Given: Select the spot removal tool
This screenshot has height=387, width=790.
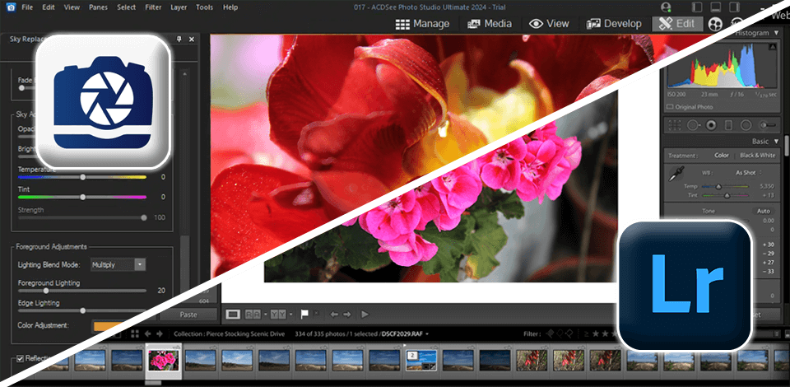Looking at the screenshot, I should (694, 126).
